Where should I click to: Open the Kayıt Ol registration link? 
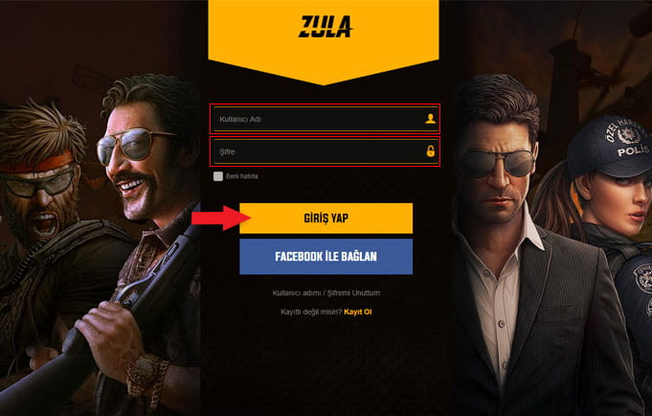point(358,312)
